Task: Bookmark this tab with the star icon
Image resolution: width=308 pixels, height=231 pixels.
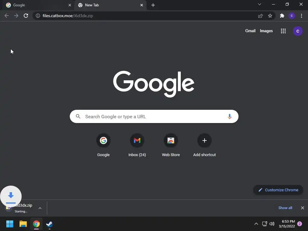Action: (270, 16)
